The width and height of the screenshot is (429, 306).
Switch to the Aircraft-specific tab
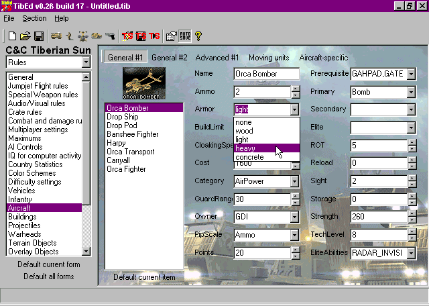click(x=324, y=58)
